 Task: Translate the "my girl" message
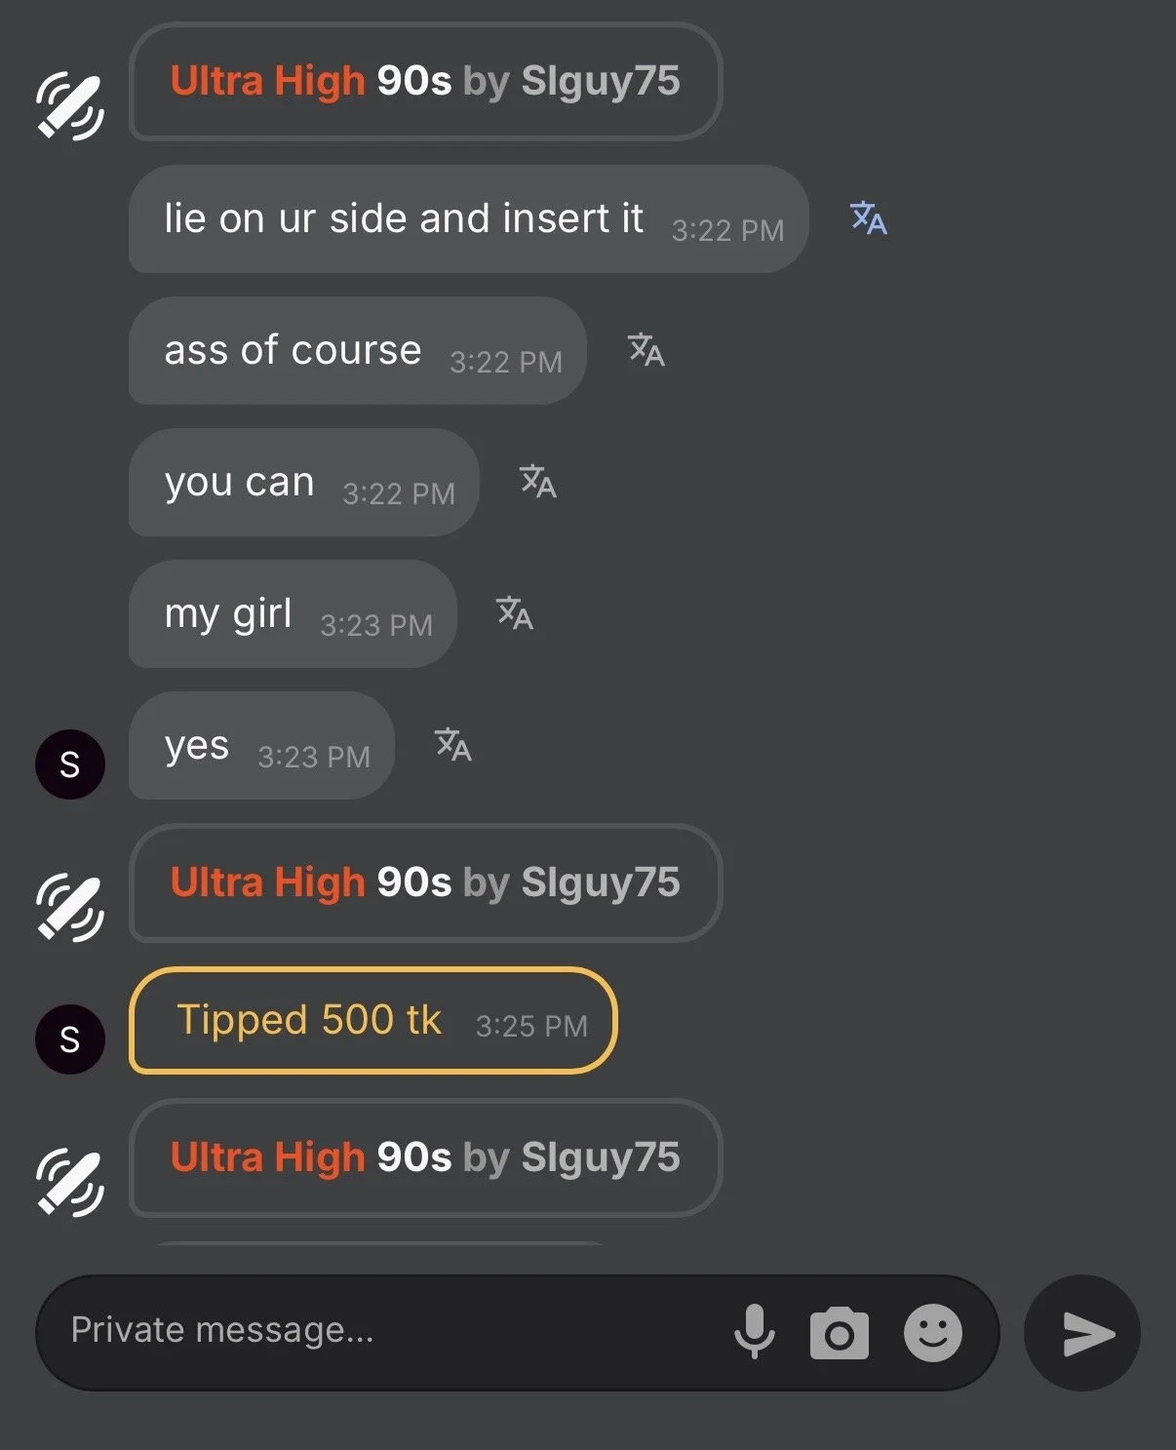tap(515, 613)
